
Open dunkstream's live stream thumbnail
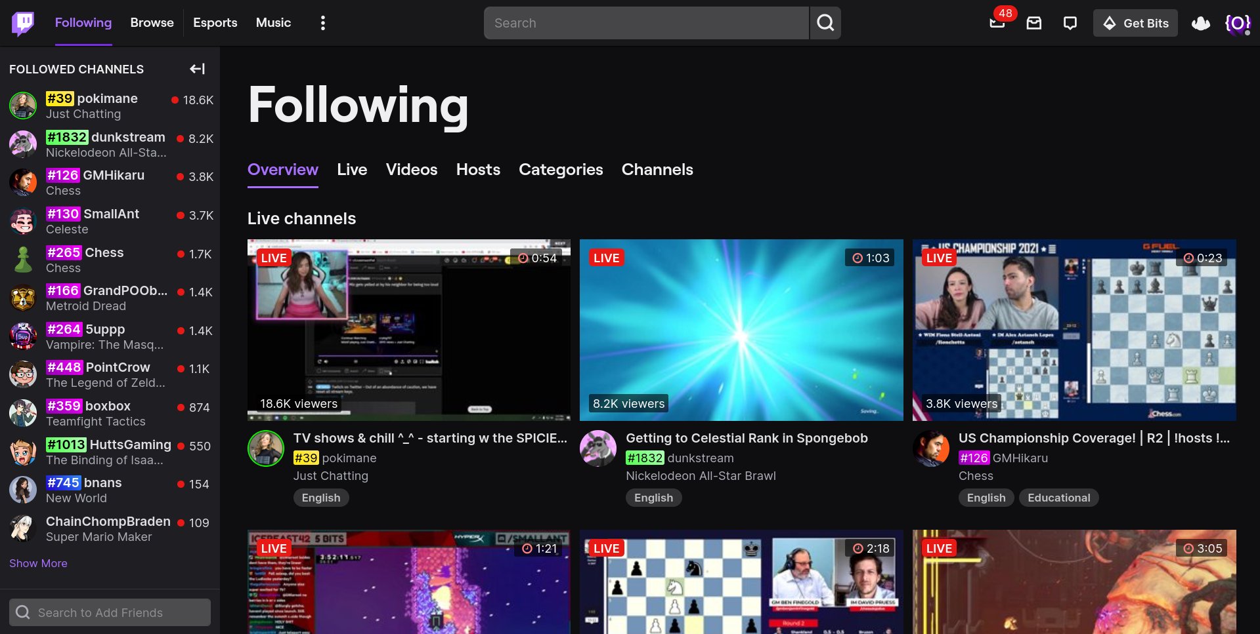(741, 330)
